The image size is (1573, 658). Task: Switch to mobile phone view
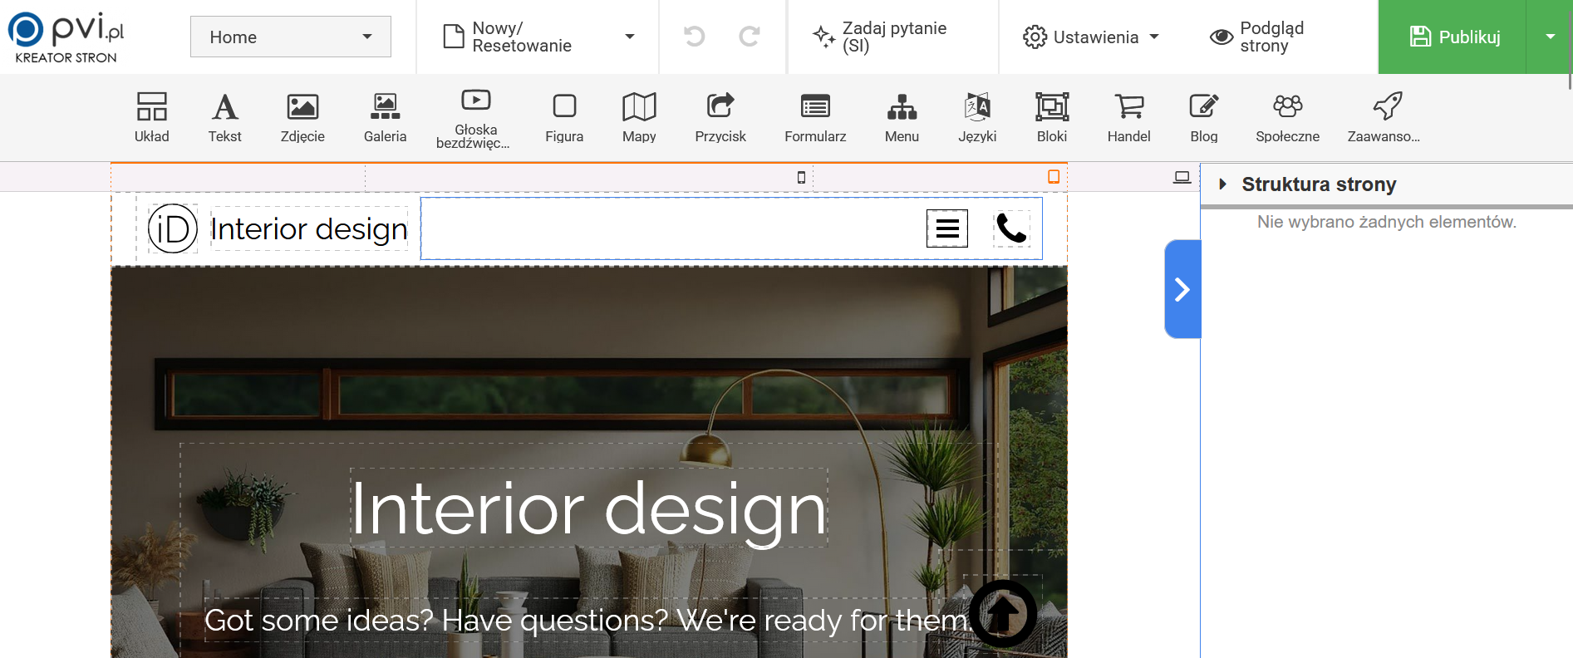coord(801,177)
